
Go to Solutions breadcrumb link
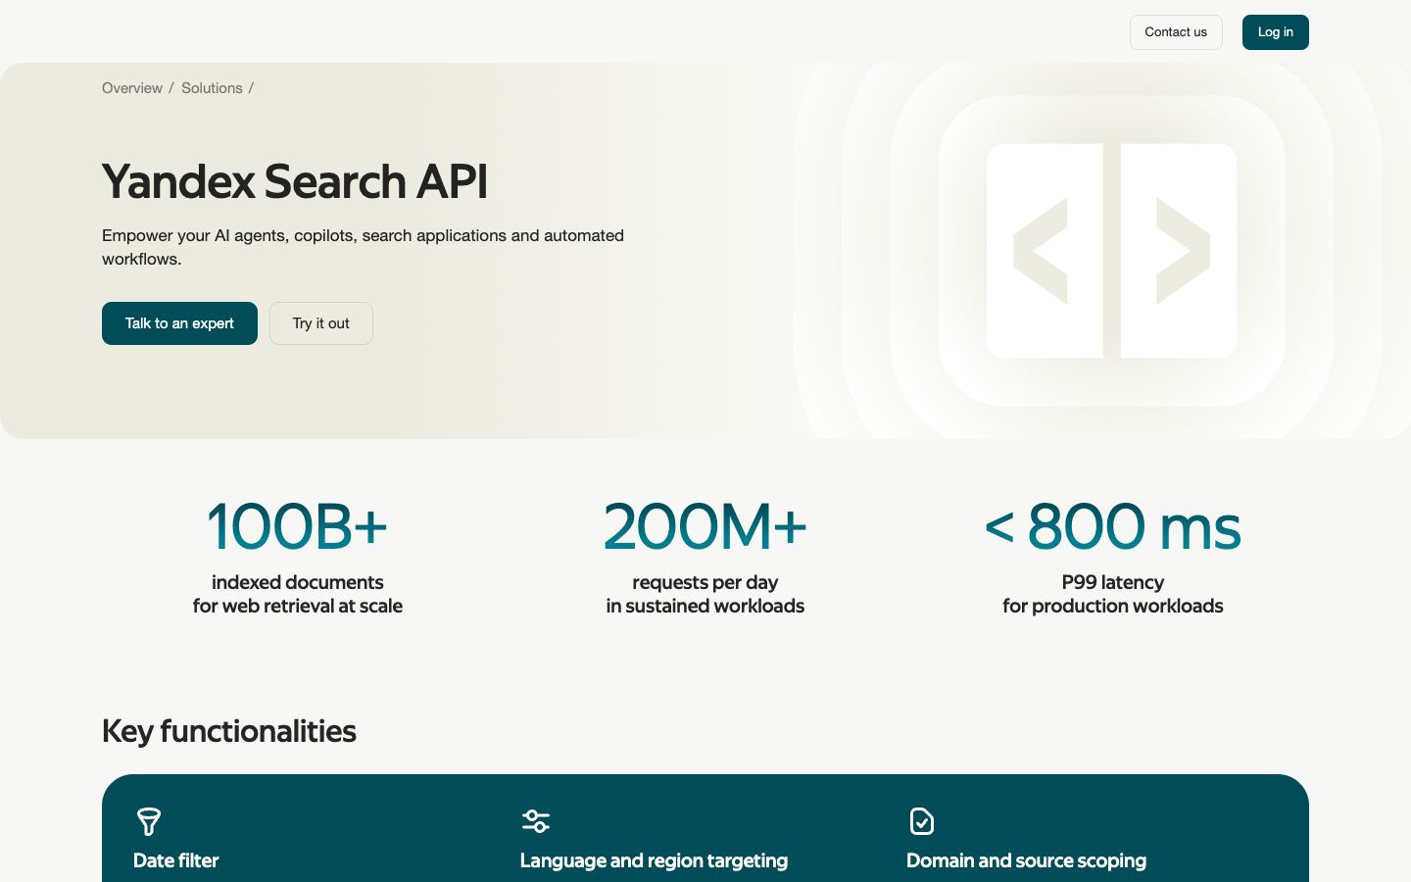[212, 88]
